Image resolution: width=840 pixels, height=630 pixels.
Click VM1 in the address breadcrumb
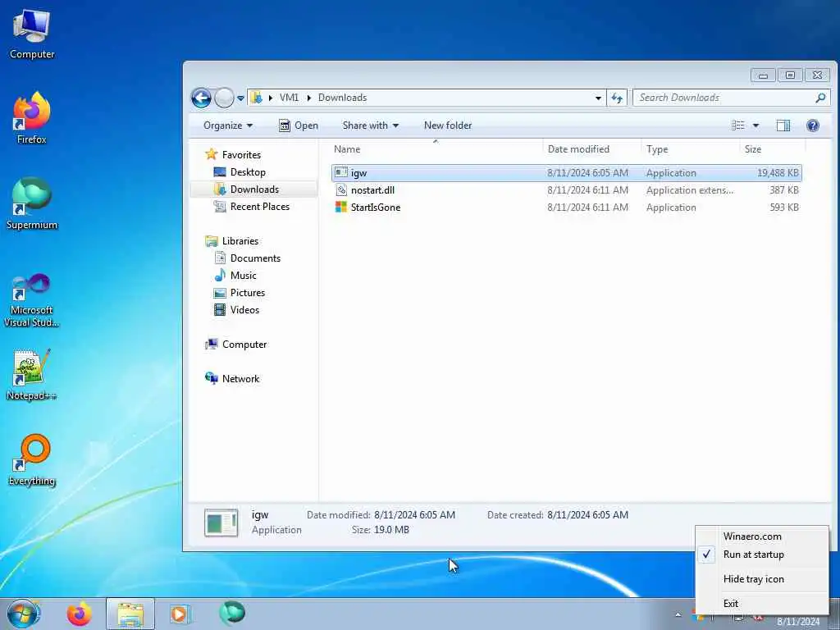(x=289, y=98)
